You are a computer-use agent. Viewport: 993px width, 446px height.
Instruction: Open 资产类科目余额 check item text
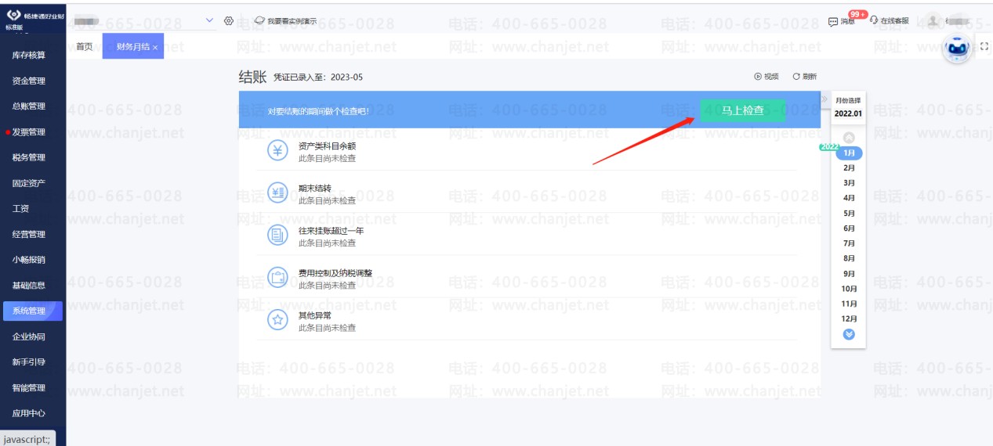328,146
